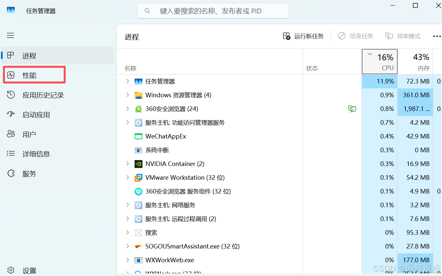Image resolution: width=442 pixels, height=276 pixels.
Task: Click the 360安全浏览器 服务组件 icon
Action: (139, 192)
